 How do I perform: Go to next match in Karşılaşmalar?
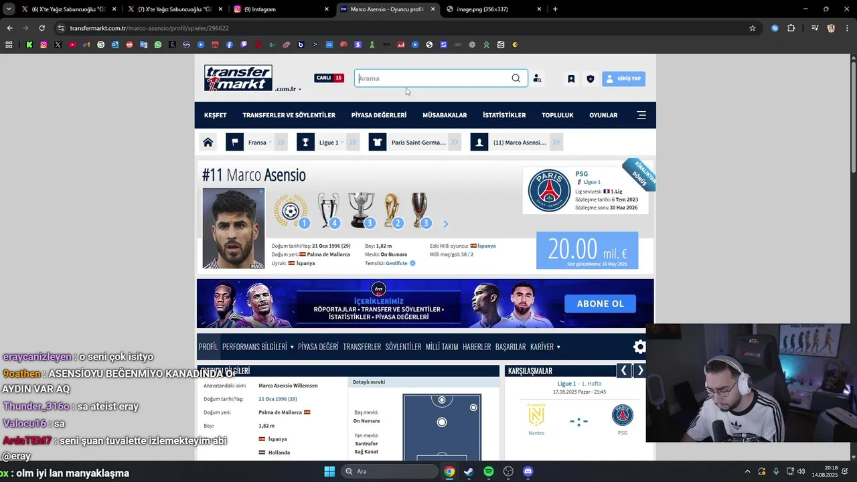(x=640, y=370)
